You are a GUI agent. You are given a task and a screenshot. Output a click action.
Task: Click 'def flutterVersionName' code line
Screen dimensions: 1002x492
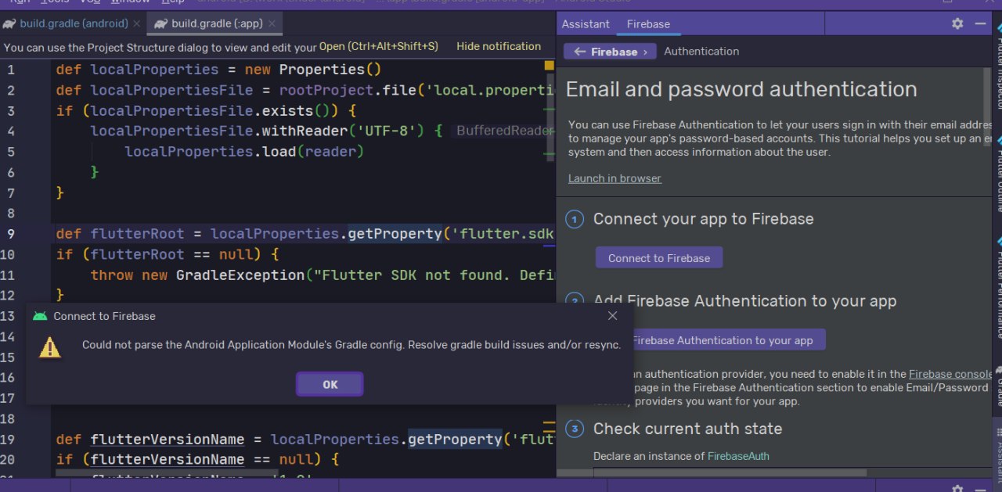[x=305, y=439]
